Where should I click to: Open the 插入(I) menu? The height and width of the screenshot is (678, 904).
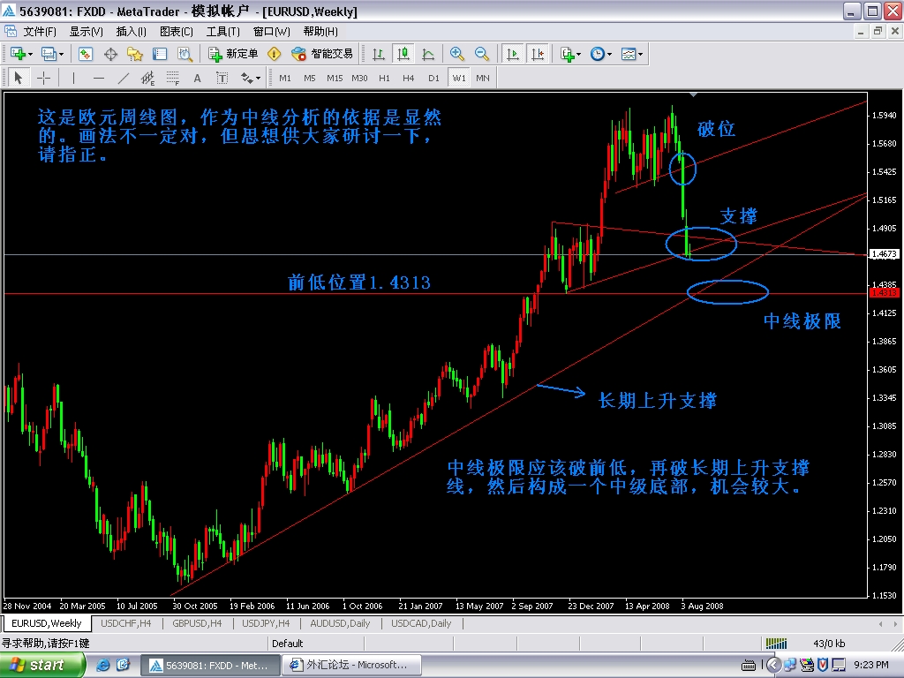(x=132, y=32)
